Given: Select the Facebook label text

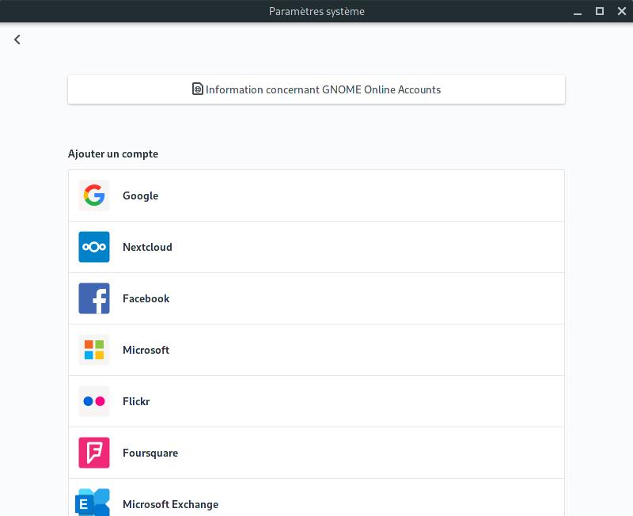Looking at the screenshot, I should click(146, 298).
